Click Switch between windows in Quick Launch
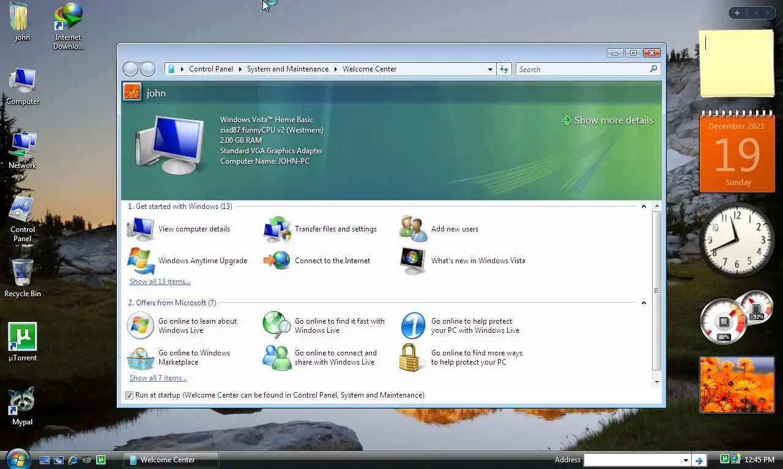Viewport: 783px width, 469px height. (59, 460)
